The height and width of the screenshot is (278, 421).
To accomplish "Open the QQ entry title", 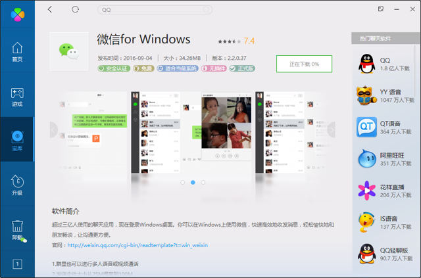I will click(385, 60).
